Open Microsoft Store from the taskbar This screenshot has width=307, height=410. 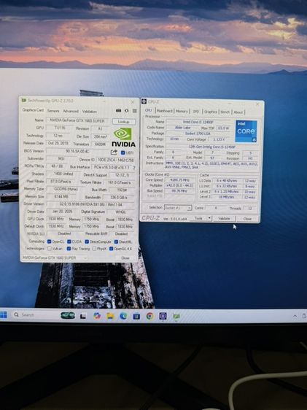pos(136,317)
